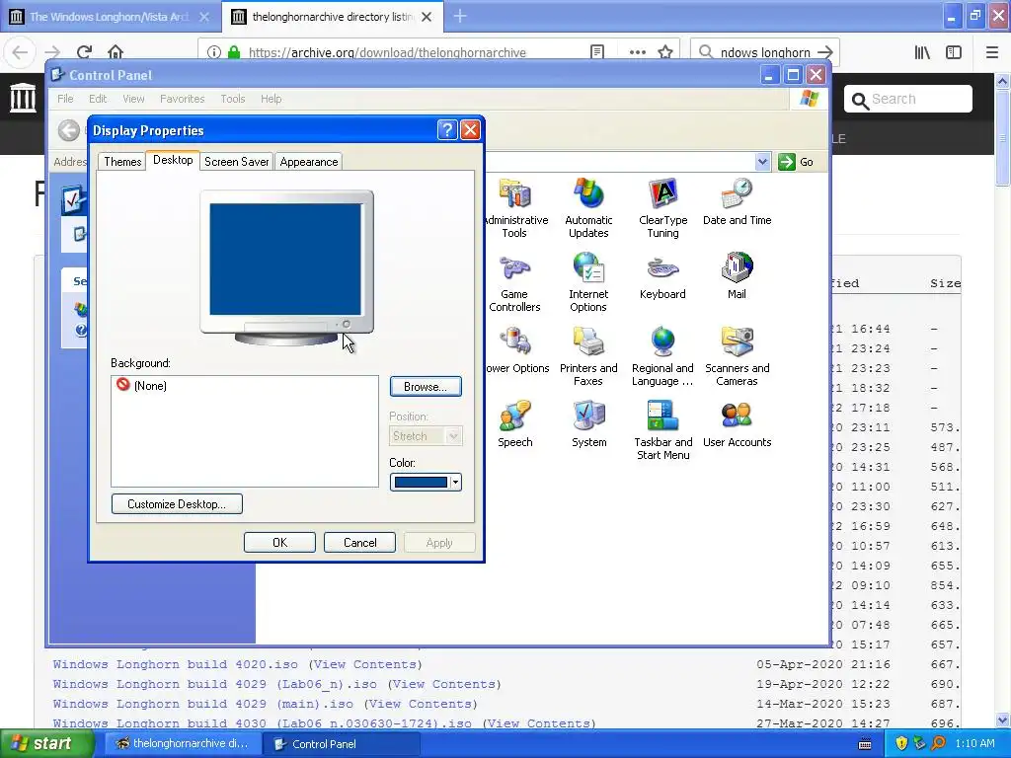Open the System applet
The width and height of the screenshot is (1011, 758).
[588, 424]
